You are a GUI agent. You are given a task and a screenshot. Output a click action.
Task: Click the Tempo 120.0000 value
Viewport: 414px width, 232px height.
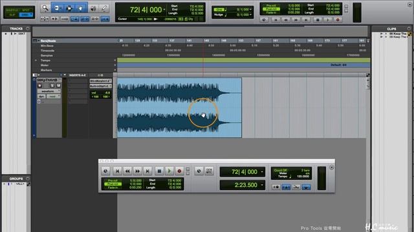(x=303, y=177)
